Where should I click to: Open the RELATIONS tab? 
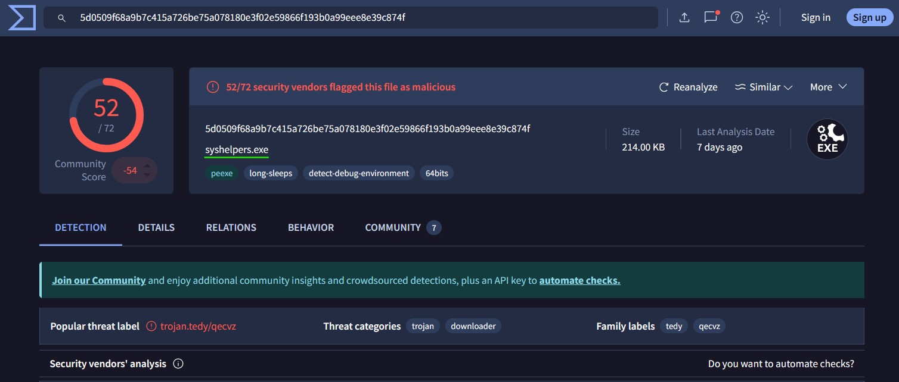tap(231, 227)
